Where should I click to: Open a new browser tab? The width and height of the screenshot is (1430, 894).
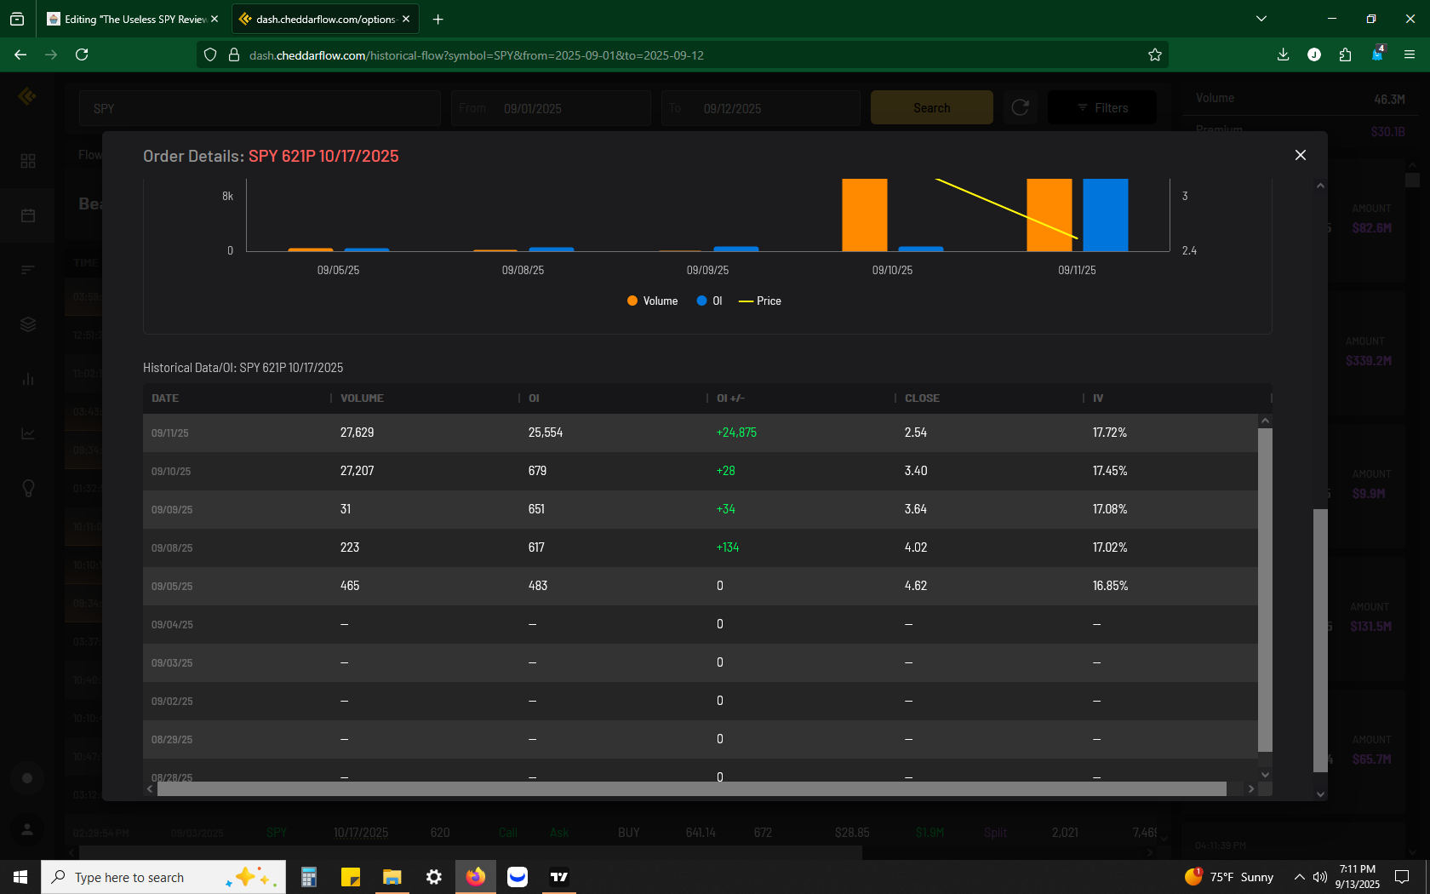[x=438, y=19]
